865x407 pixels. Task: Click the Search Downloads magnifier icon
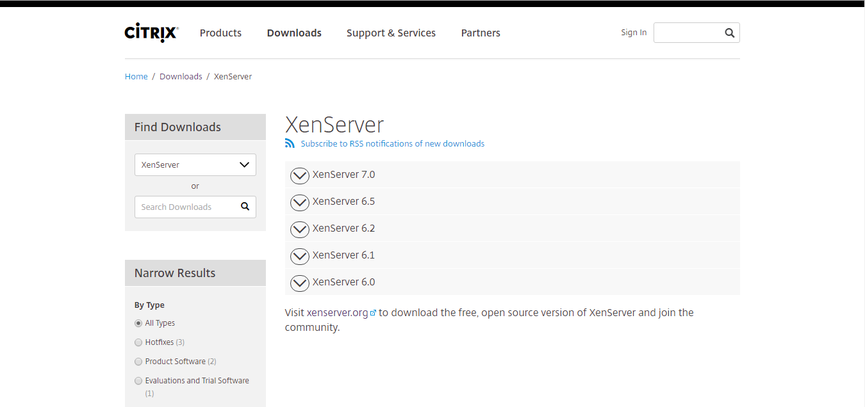pyautogui.click(x=245, y=207)
